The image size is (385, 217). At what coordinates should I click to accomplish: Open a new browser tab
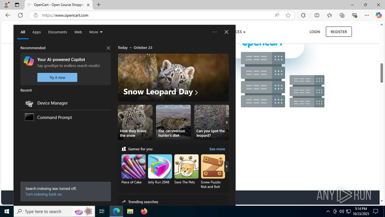pyautogui.click(x=99, y=5)
